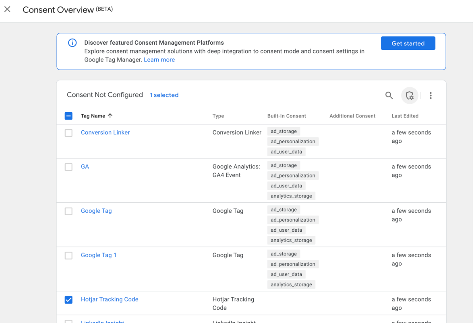Check the GA row checkbox
Viewport: 474px width, 323px height.
68,167
